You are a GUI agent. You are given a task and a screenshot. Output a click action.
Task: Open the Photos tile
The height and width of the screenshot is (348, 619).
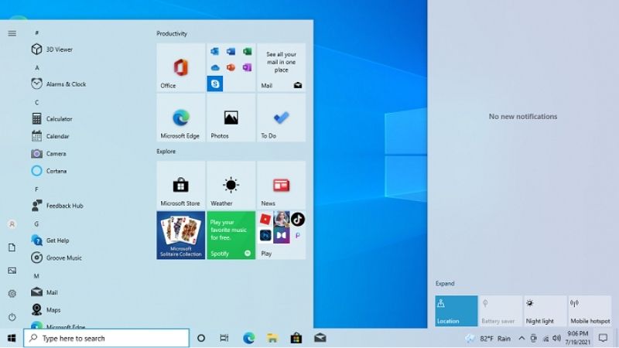coord(231,118)
